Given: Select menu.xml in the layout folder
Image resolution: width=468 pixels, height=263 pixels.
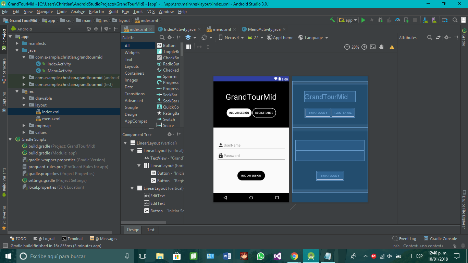Looking at the screenshot, I should (51, 119).
